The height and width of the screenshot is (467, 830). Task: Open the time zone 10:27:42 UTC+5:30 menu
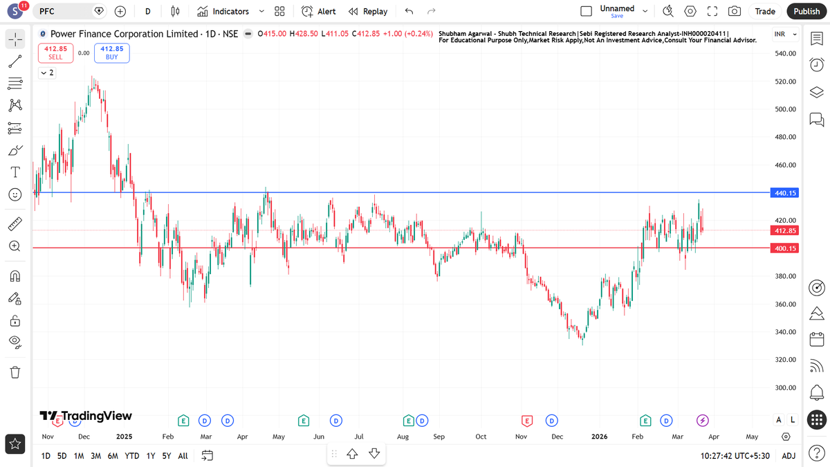pyautogui.click(x=736, y=456)
